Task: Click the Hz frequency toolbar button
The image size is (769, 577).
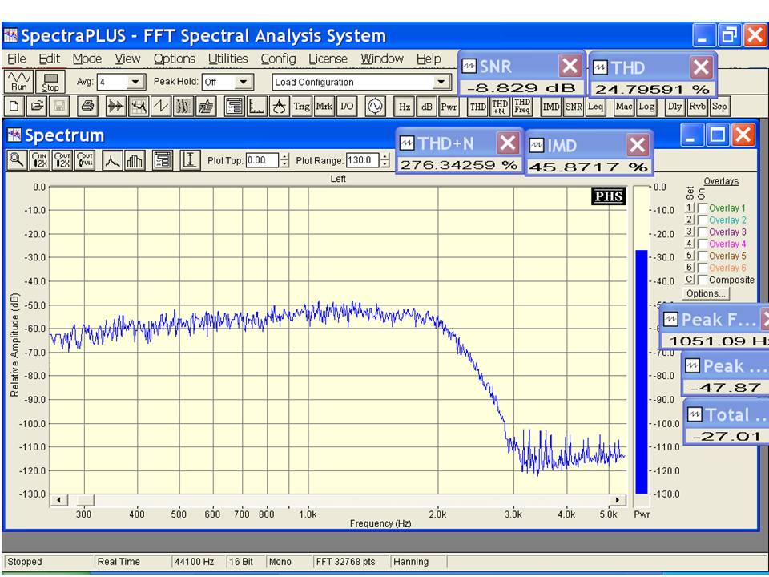Action: tap(404, 107)
